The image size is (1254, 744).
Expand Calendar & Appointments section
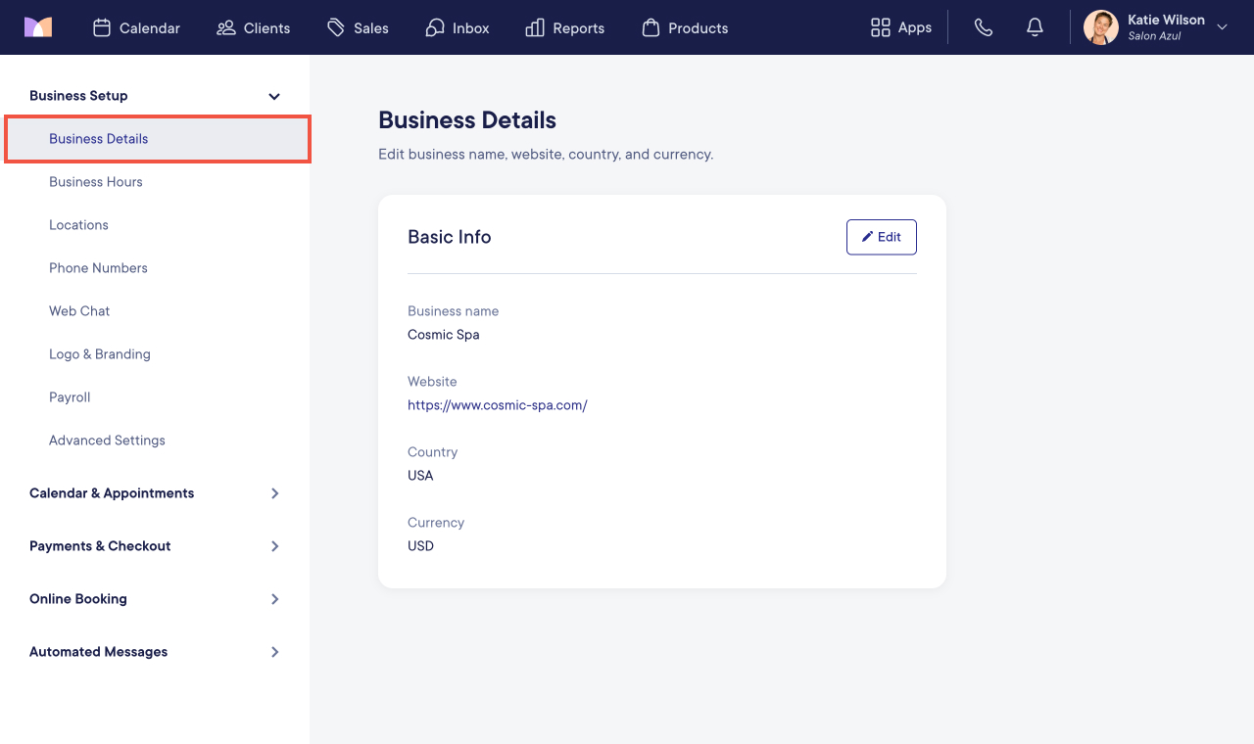click(275, 493)
